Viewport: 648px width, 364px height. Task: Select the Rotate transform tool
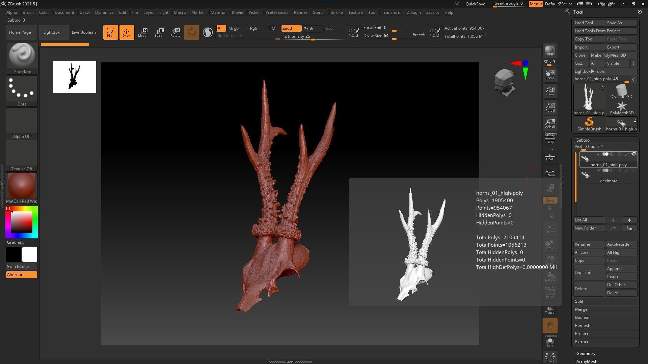(x=175, y=32)
